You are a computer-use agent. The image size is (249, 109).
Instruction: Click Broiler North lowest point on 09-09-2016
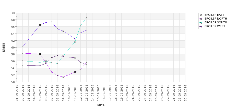pos(63,77)
